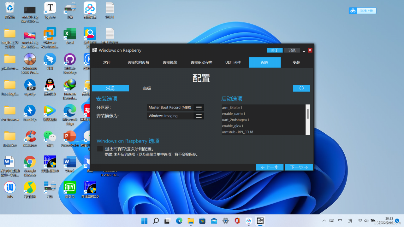Switch to the 安装 tab
The width and height of the screenshot is (404, 227).
(296, 62)
